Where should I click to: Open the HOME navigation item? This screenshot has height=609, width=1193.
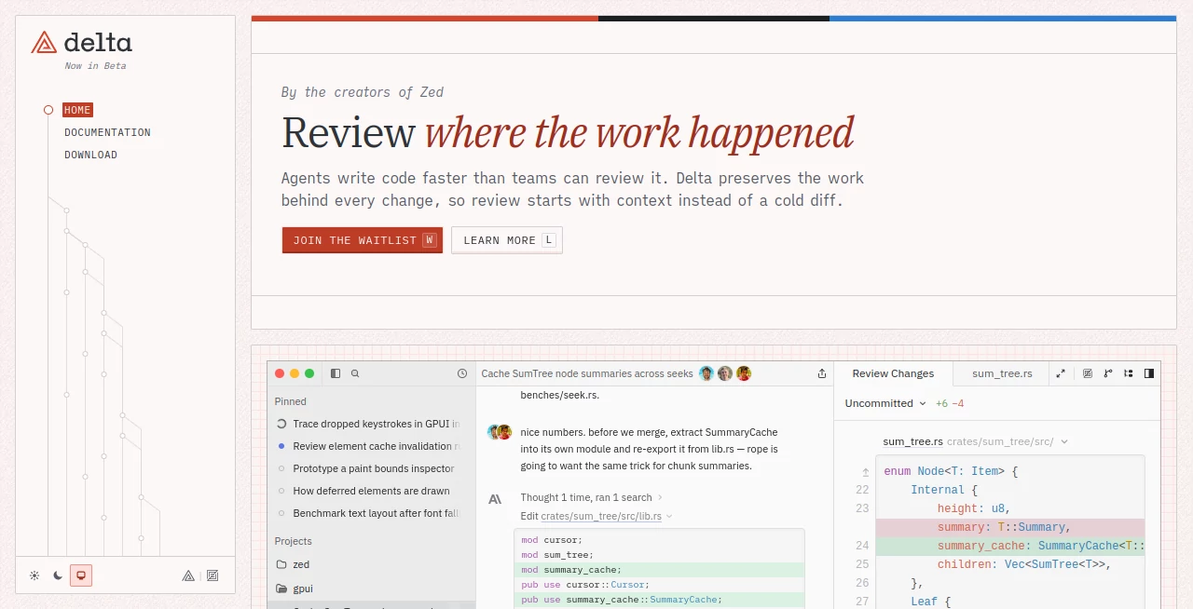77,110
